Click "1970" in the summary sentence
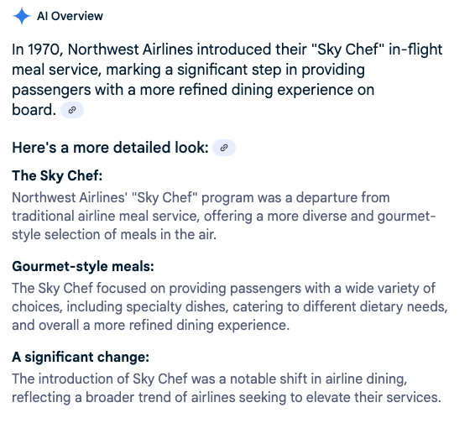 45,50
